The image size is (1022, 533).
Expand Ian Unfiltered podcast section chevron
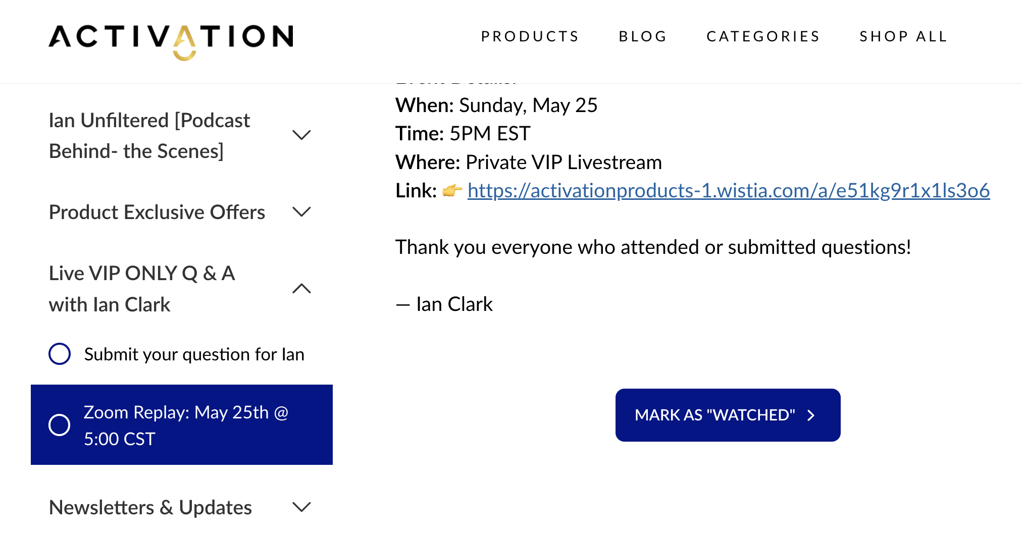pyautogui.click(x=301, y=135)
